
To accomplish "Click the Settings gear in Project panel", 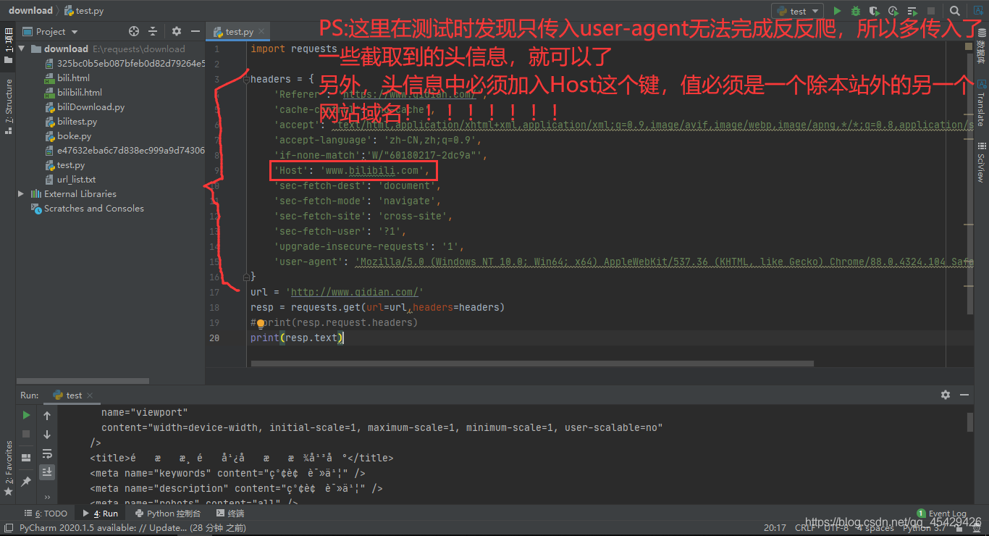I will (x=176, y=32).
